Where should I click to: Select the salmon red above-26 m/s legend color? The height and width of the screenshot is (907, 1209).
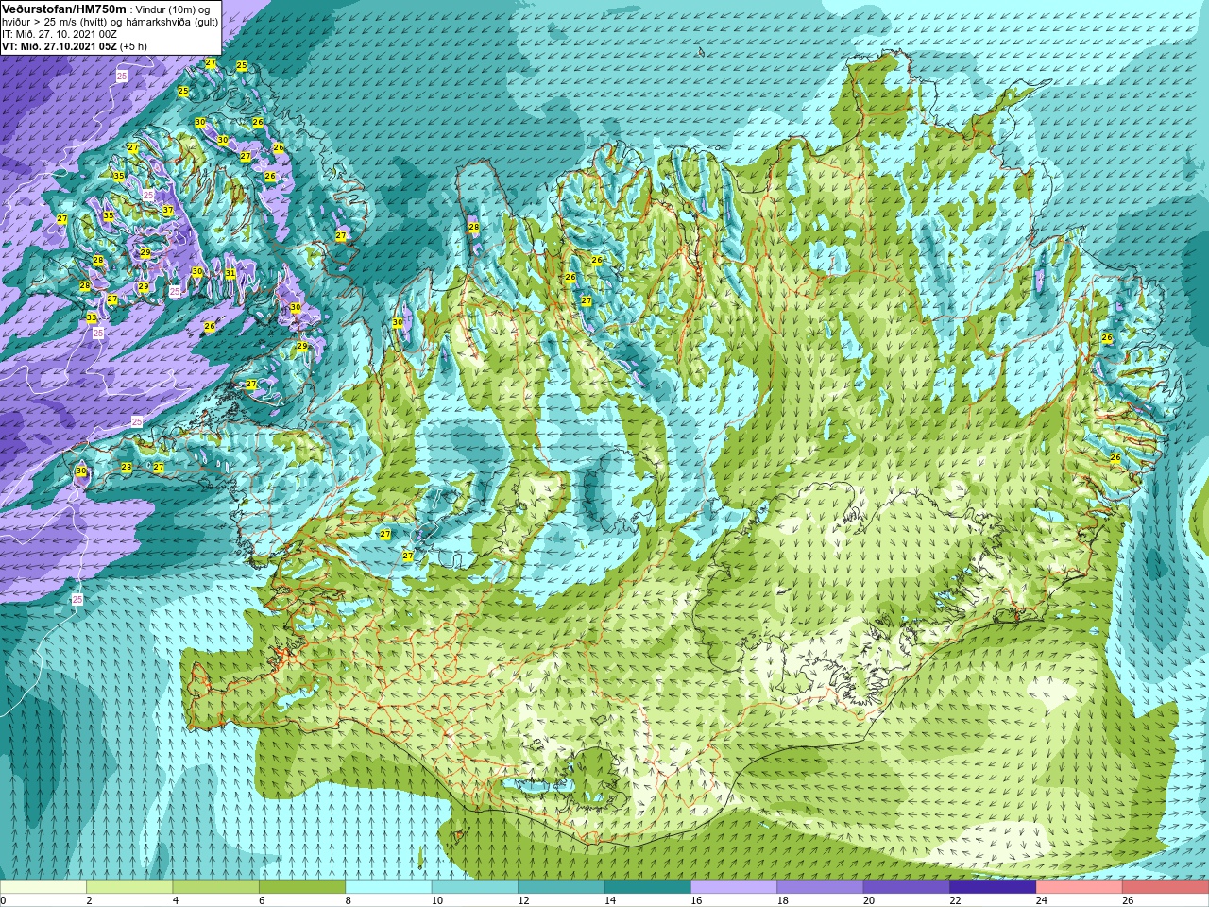(1166, 887)
